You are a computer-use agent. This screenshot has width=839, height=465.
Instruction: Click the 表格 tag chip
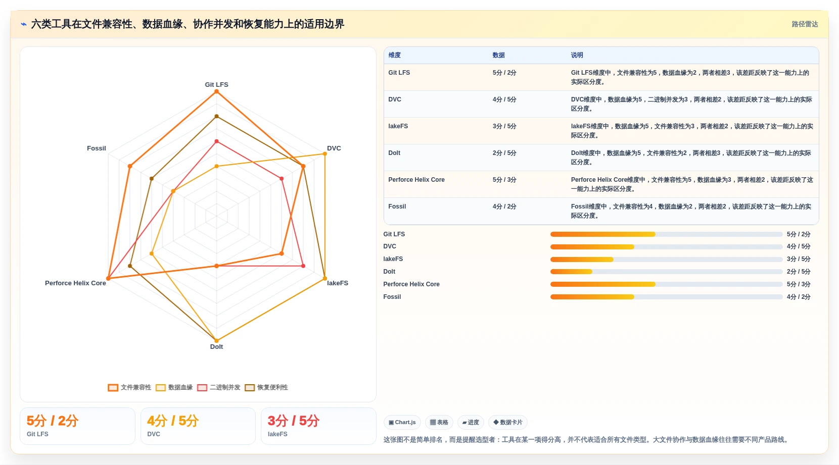(x=439, y=422)
